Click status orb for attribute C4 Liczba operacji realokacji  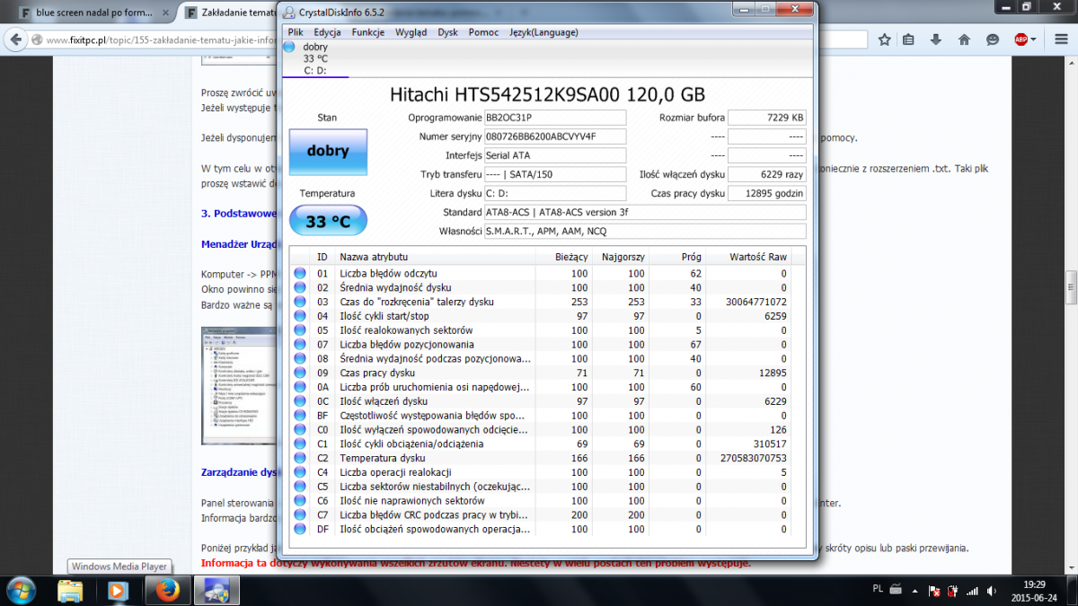point(299,472)
